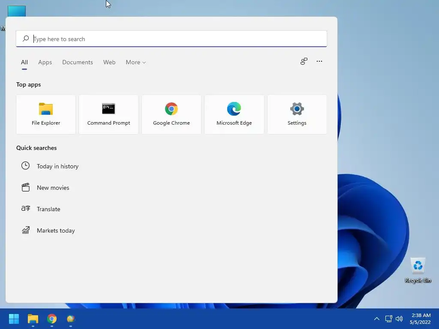
Task: Click the Top apps heading
Action: point(29,84)
